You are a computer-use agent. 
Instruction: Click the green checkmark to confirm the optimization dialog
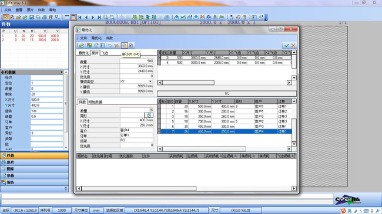click(x=287, y=45)
